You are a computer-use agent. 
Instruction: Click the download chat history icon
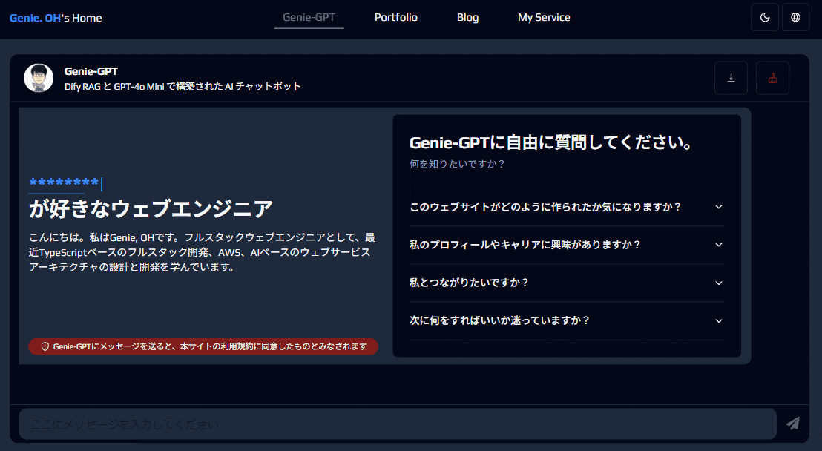coord(731,78)
